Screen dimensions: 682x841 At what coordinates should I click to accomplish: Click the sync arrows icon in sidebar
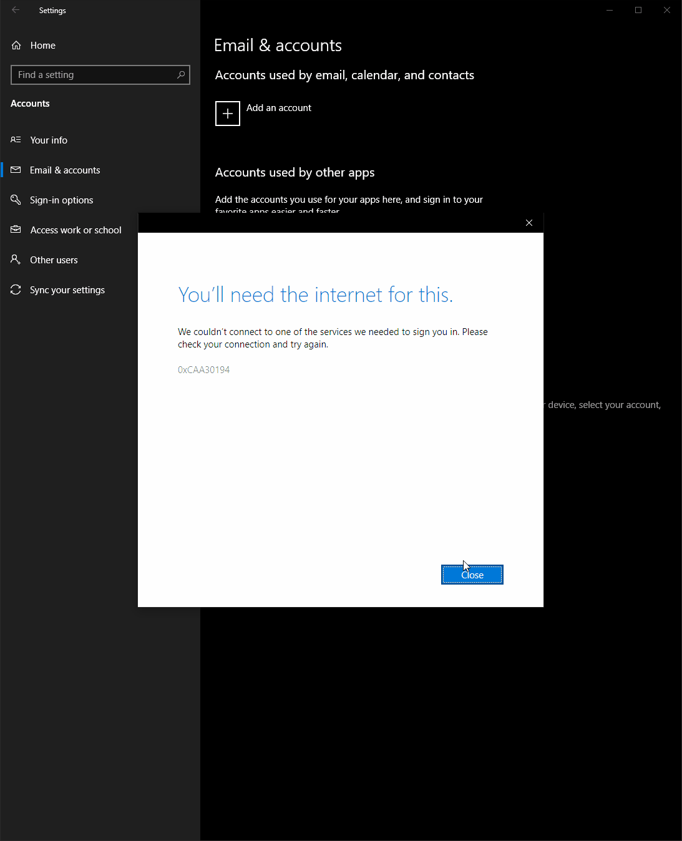[x=16, y=289]
